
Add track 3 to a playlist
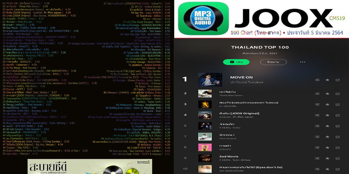point(317,104)
